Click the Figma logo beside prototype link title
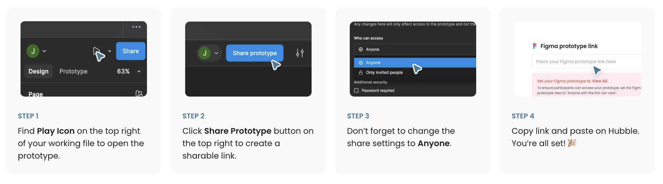This screenshot has height=184, width=663. [x=535, y=46]
